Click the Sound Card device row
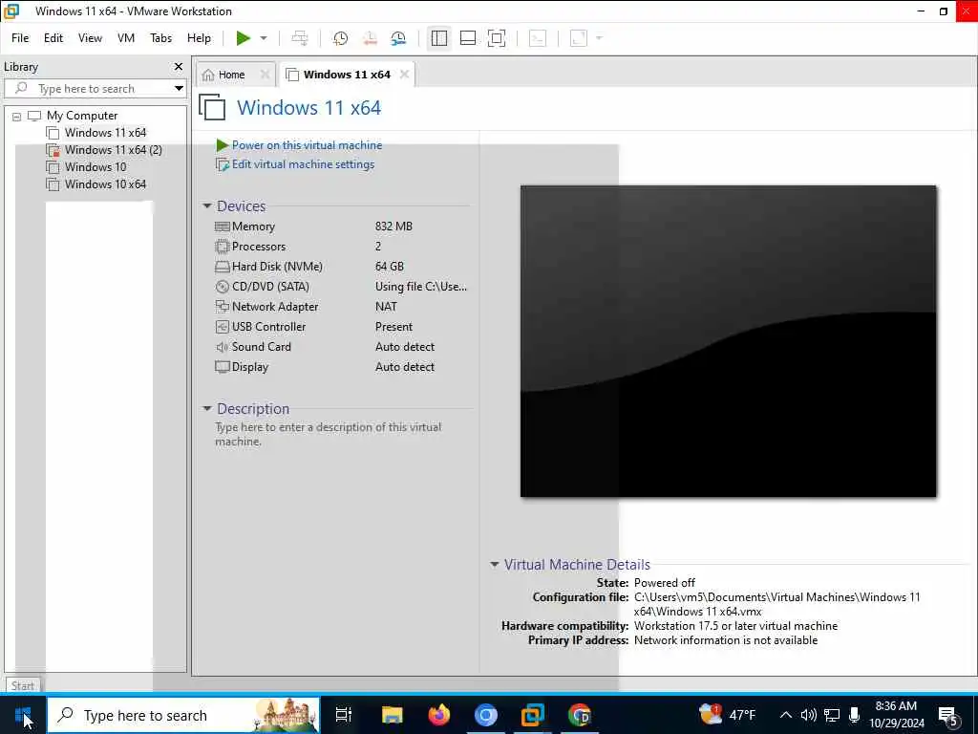The image size is (978, 734). pos(341,346)
